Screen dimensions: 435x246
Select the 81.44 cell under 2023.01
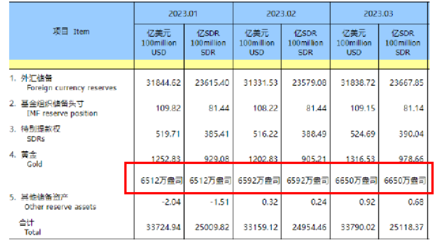pyautogui.click(x=219, y=108)
